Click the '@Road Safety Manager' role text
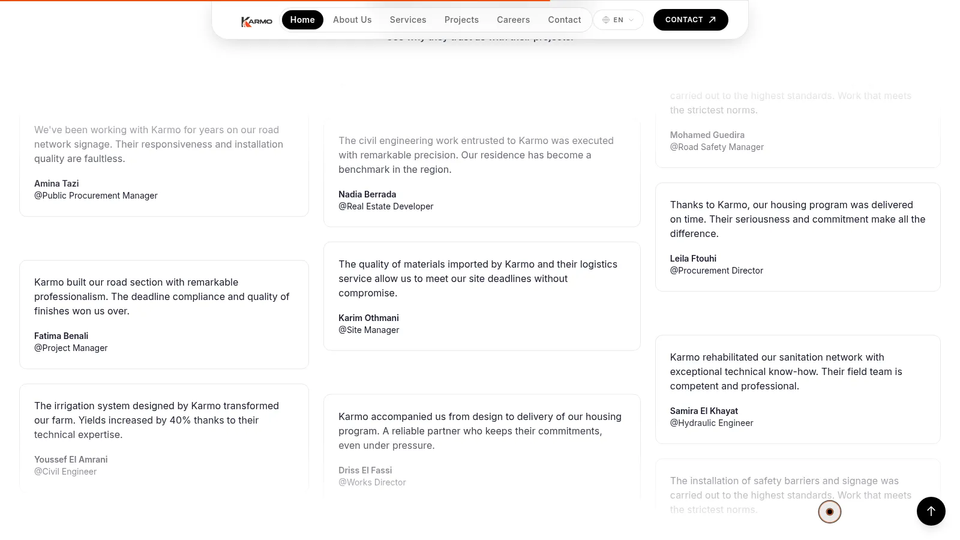This screenshot has width=960, height=540. (717, 147)
